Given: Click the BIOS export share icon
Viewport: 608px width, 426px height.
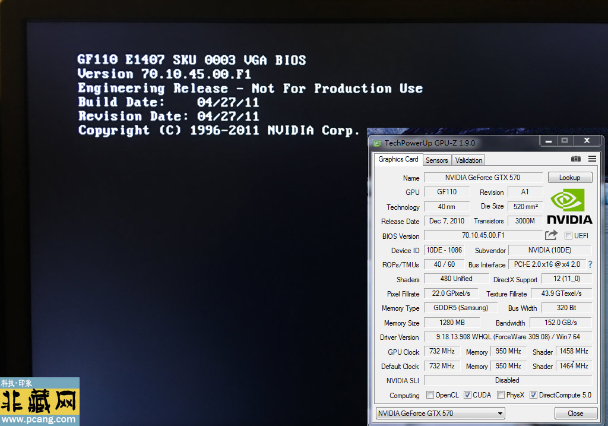Looking at the screenshot, I should pyautogui.click(x=551, y=235).
